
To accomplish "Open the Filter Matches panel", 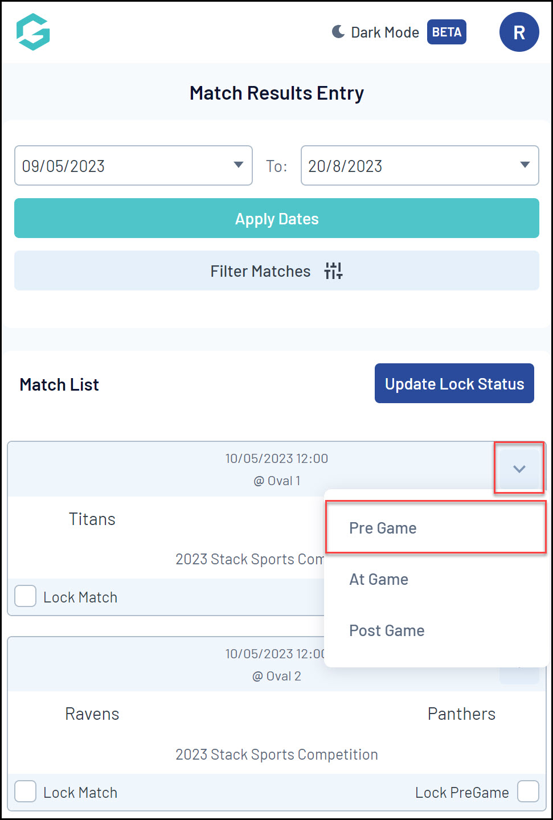I will tap(260, 271).
